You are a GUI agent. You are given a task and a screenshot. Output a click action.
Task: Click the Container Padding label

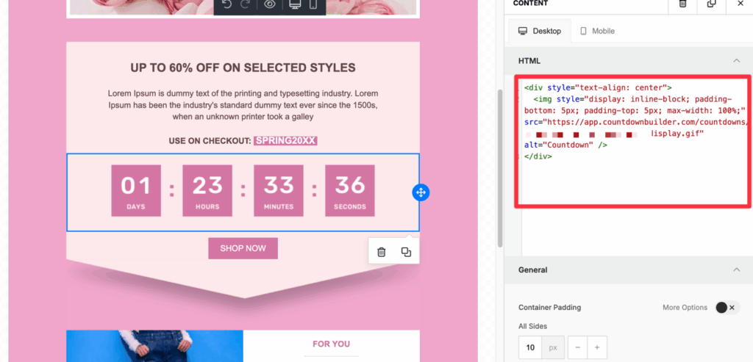[549, 308]
